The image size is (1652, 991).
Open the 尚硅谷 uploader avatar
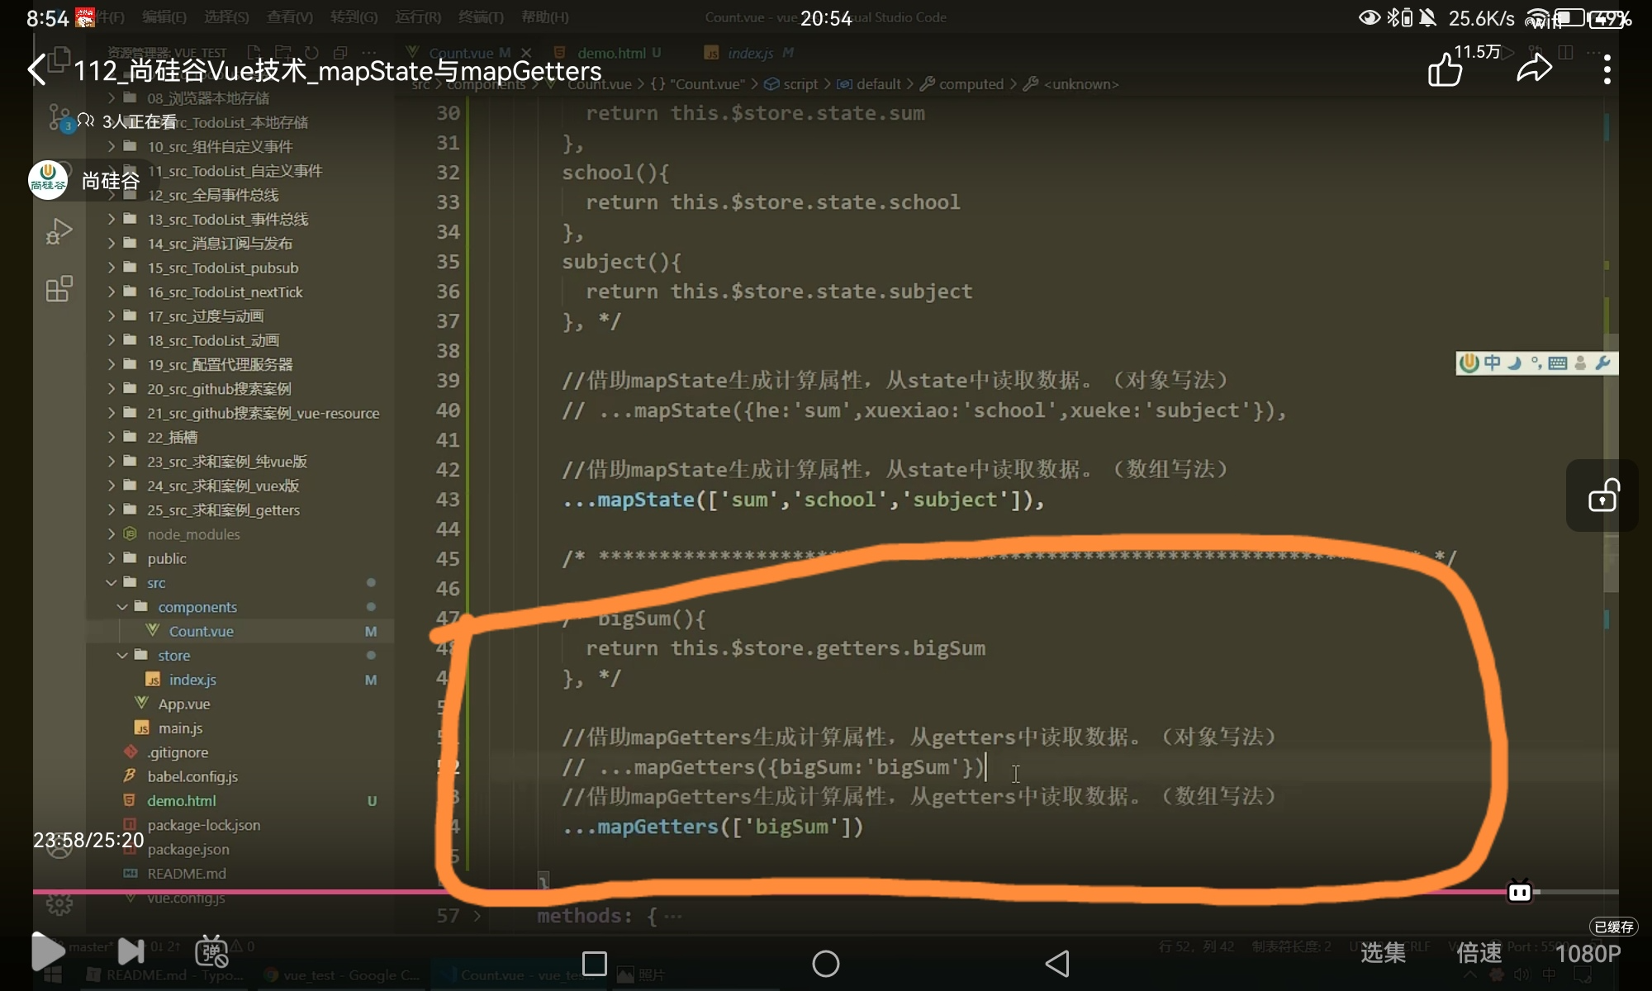tap(48, 181)
